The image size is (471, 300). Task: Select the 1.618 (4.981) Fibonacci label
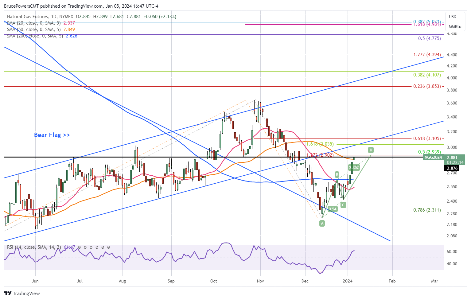[427, 24]
